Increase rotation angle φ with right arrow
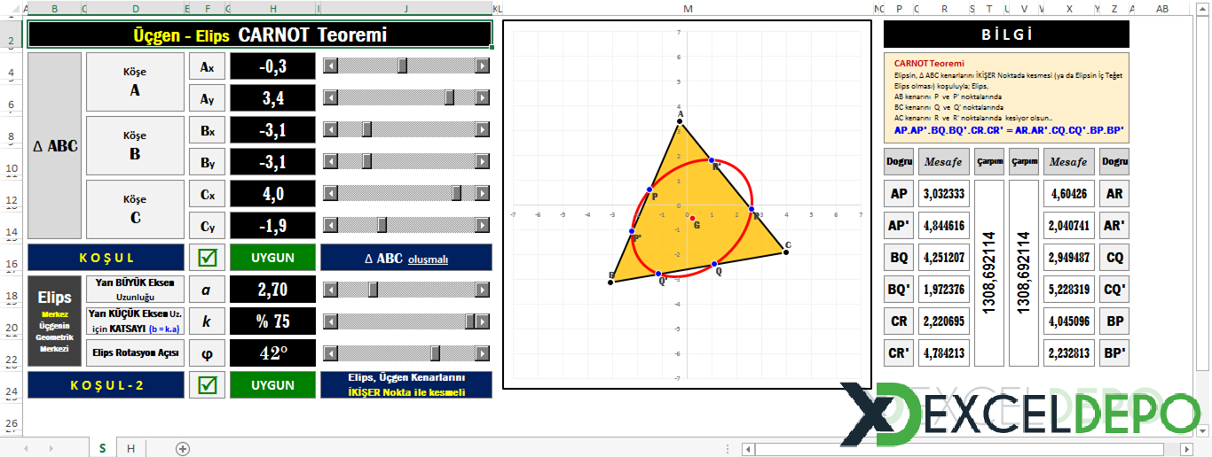 (x=483, y=353)
